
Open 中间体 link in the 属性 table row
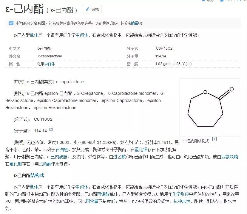[x=50, y=64]
